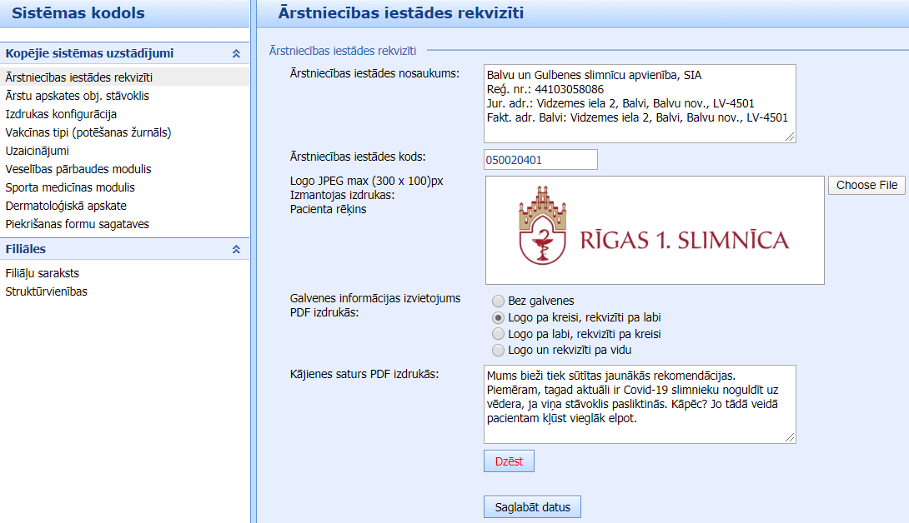Open Sporta medicīnas modulis
Image resolution: width=909 pixels, height=523 pixels.
pyautogui.click(x=70, y=187)
